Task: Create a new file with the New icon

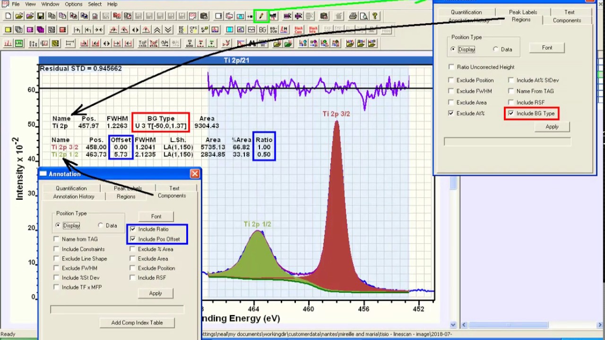Action: 9,16
